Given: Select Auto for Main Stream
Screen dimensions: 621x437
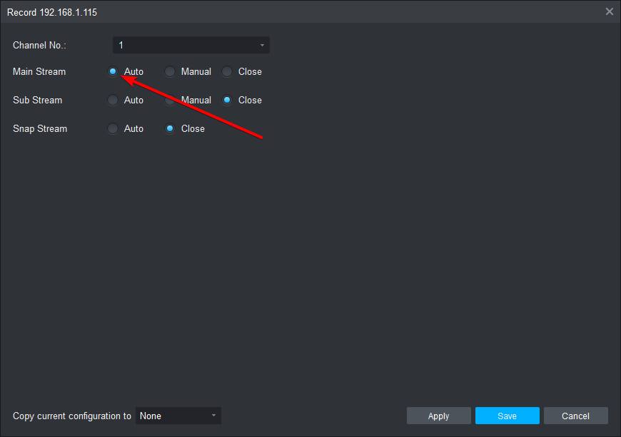Looking at the screenshot, I should [x=113, y=71].
